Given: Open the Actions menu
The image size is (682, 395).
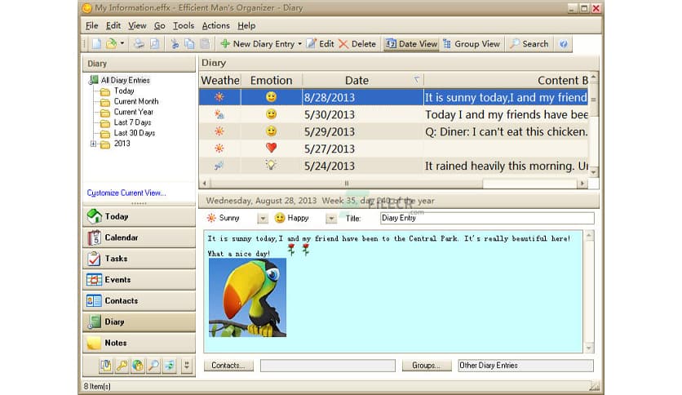Looking at the screenshot, I should [x=215, y=25].
